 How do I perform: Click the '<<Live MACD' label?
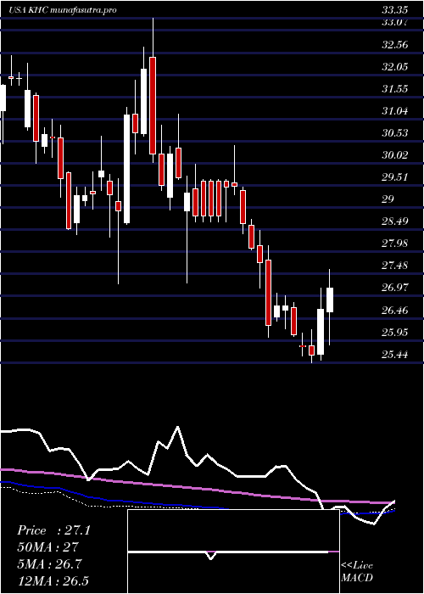[357, 572]
